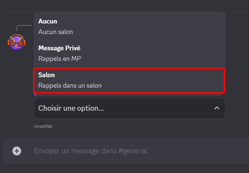Click the 'Choisir une option...' placeholder text
Viewport: 249px width, 173px height.
[71, 108]
